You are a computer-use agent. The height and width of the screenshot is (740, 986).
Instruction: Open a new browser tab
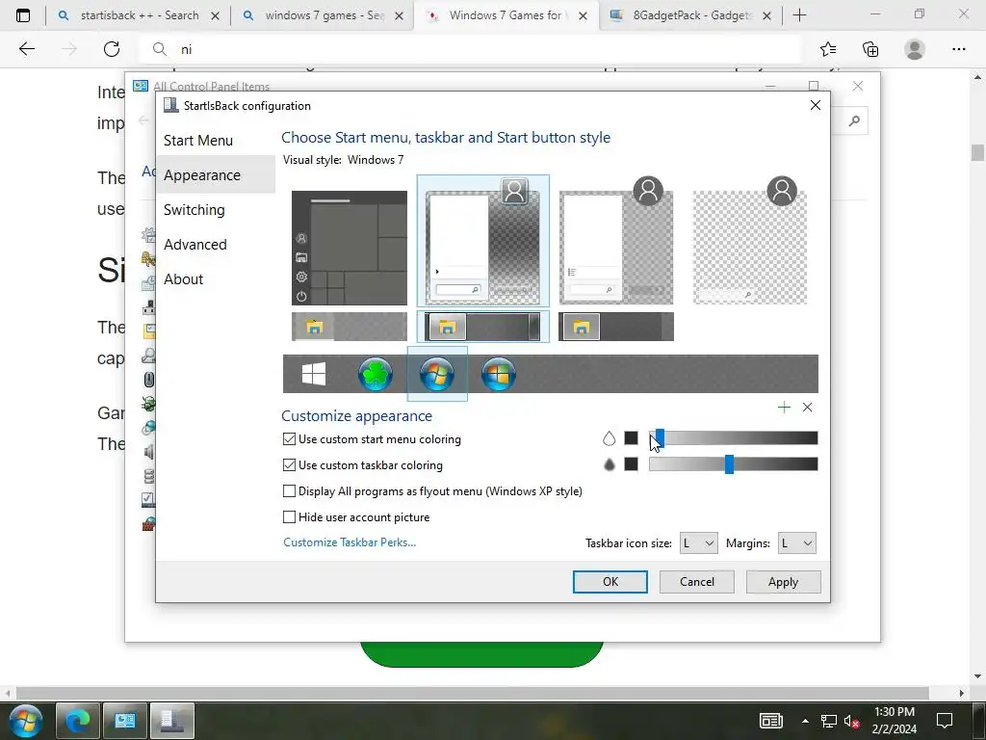[800, 15]
